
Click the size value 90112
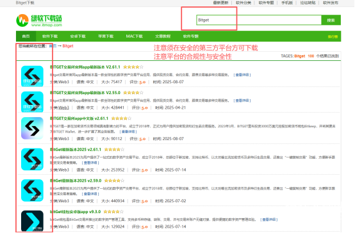pos(116,139)
